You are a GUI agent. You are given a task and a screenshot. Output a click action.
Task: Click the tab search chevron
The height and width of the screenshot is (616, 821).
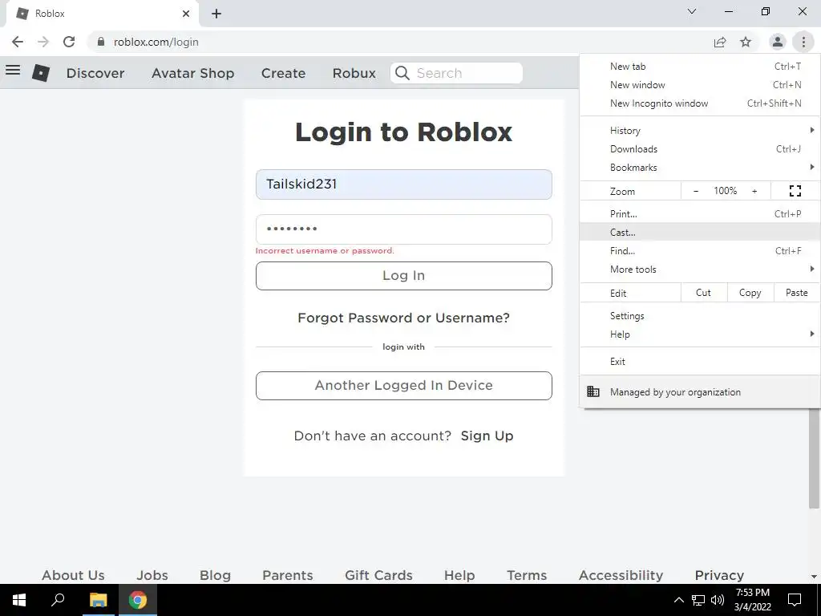tap(692, 11)
